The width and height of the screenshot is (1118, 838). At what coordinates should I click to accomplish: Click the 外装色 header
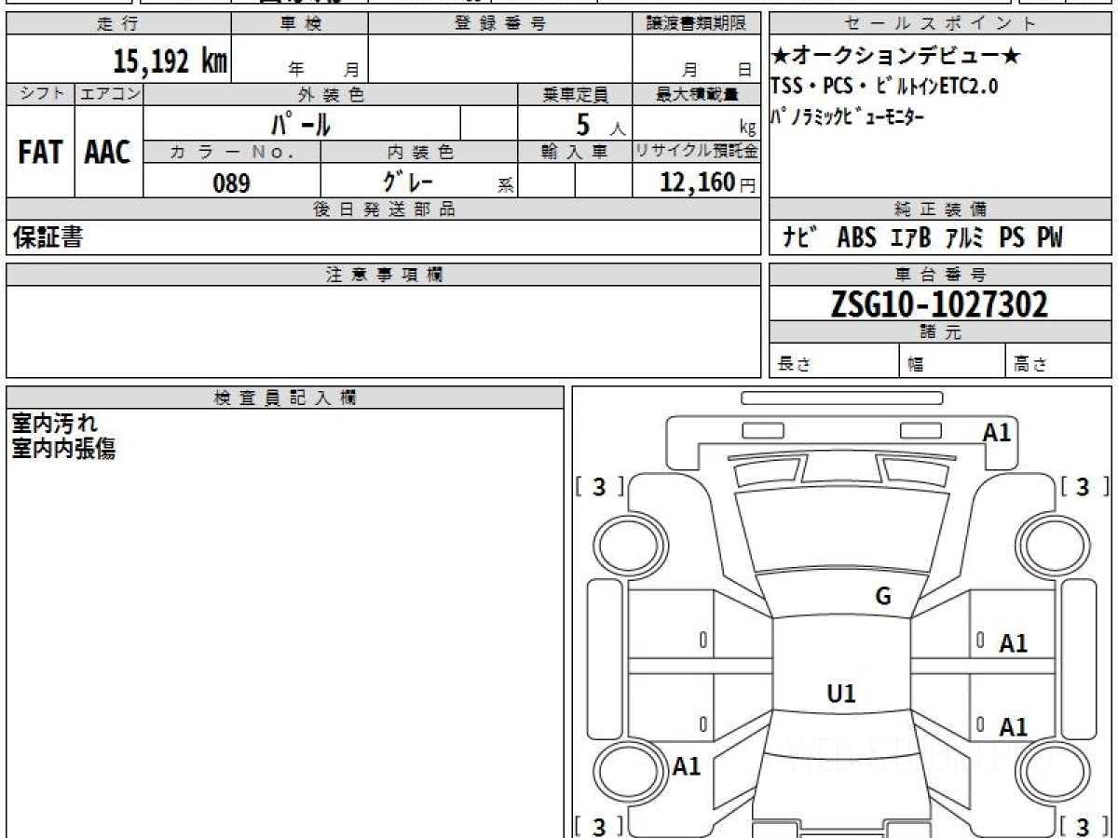tap(331, 94)
